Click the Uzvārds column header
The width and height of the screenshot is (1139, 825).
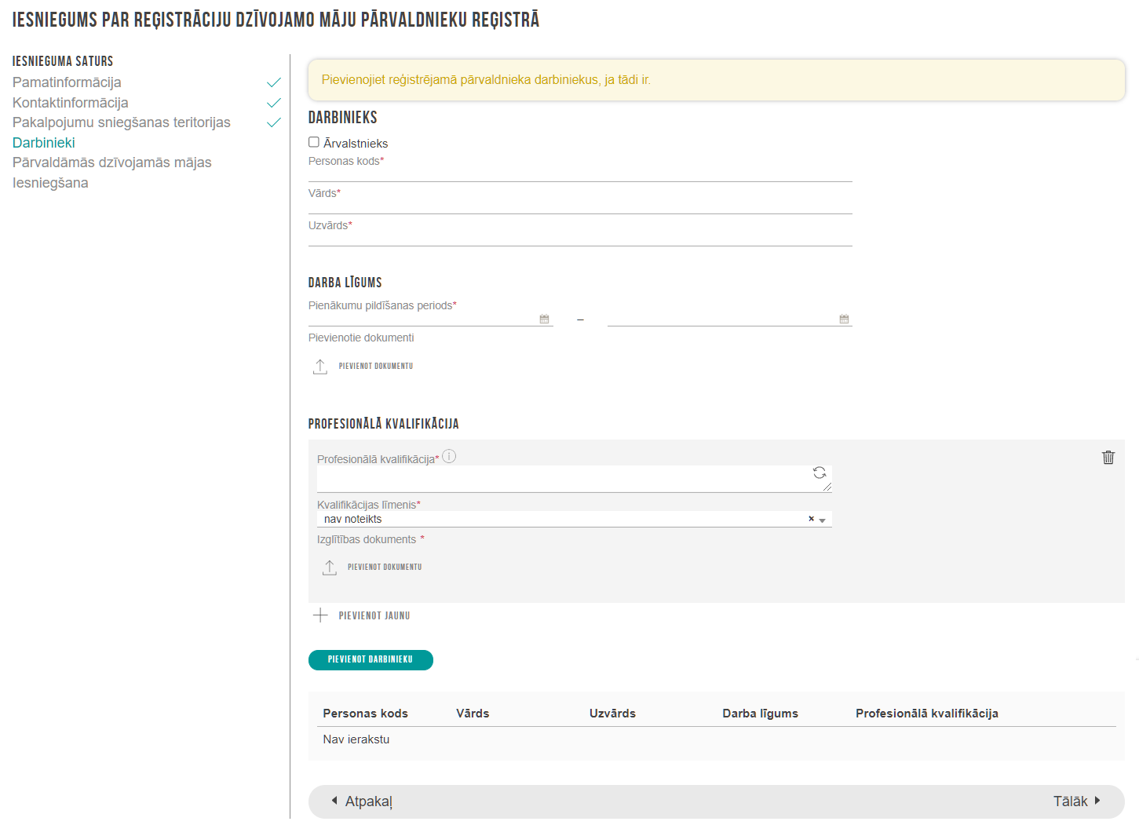[612, 714]
